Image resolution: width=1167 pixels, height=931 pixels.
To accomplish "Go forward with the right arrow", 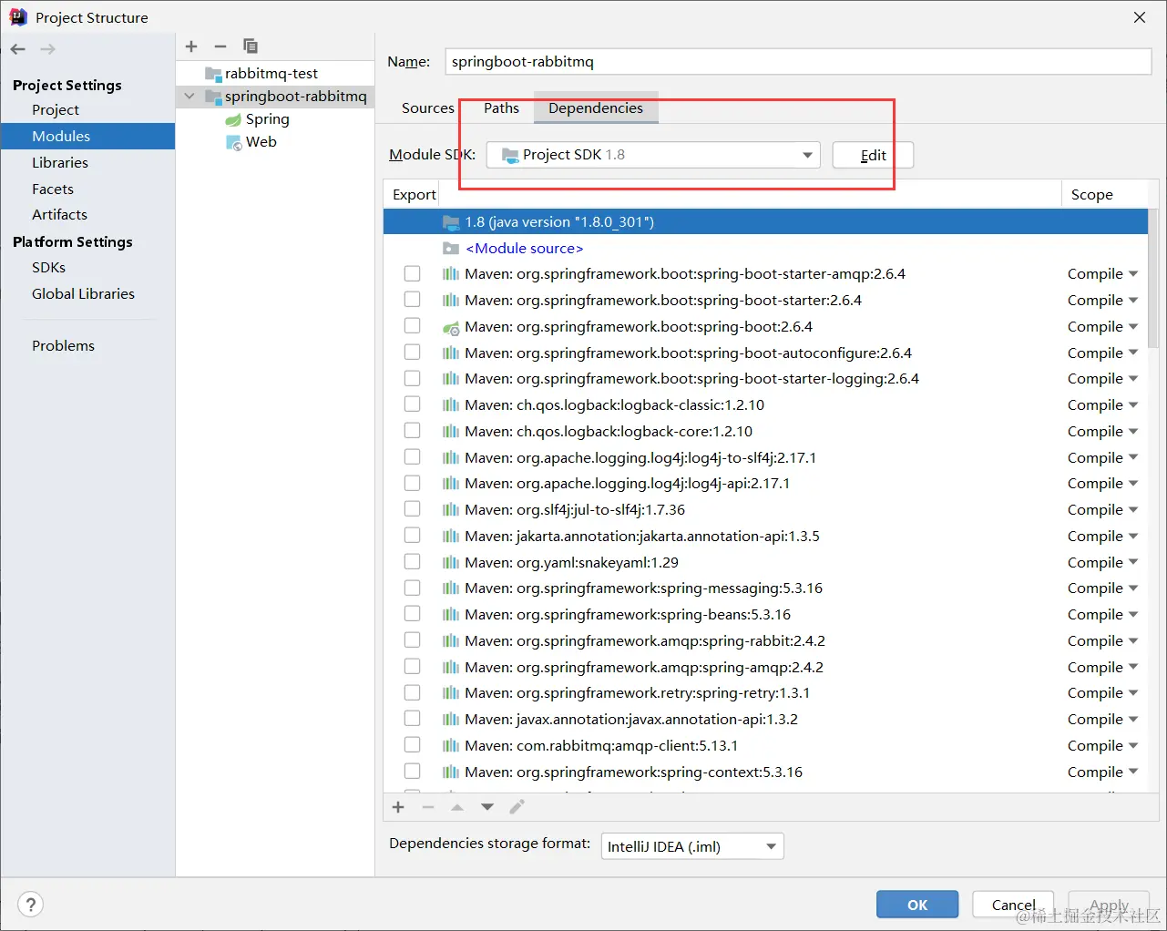I will pos(47,49).
